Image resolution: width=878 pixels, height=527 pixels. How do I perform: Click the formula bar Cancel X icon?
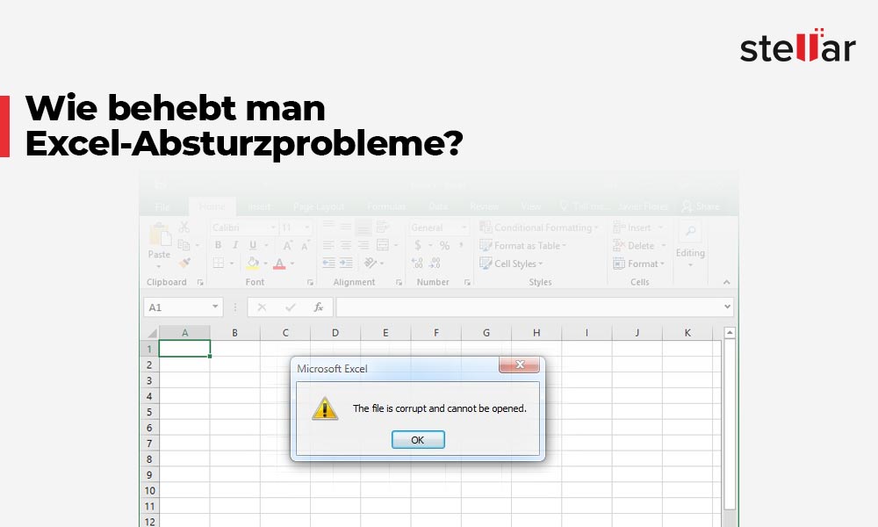tap(262, 307)
